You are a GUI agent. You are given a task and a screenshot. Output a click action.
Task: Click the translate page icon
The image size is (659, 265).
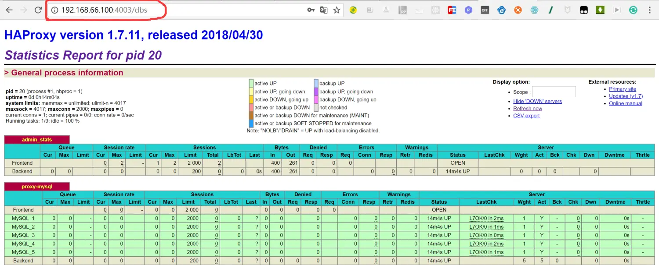[324, 10]
